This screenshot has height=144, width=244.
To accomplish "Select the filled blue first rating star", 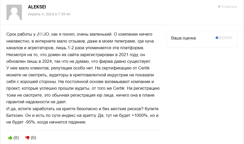I will [x=217, y=38].
